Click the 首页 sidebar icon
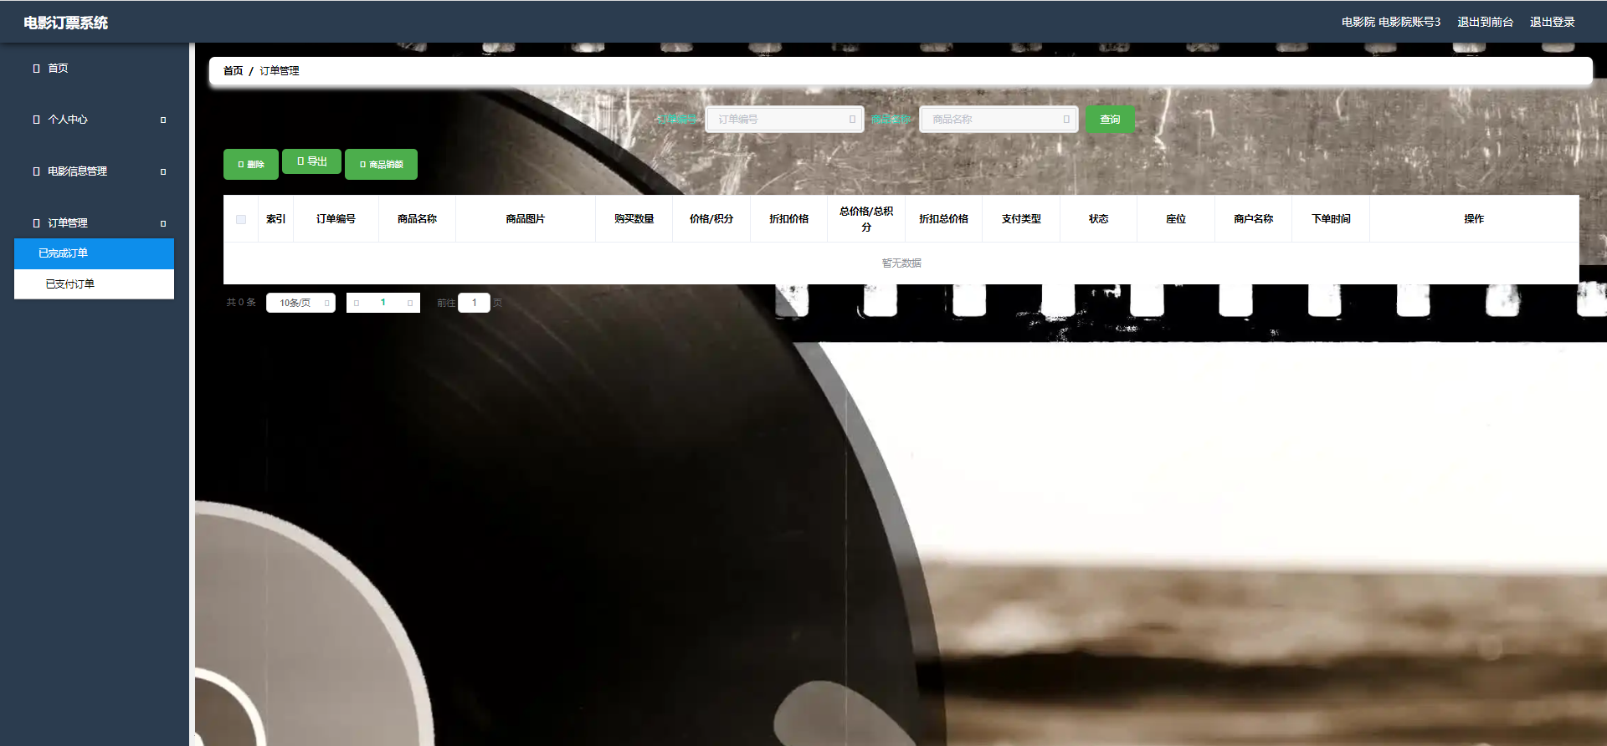Viewport: 1607px width, 746px height. pyautogui.click(x=36, y=69)
